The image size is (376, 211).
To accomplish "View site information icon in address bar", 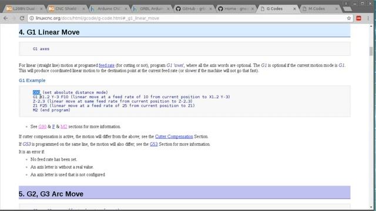I will [32, 18].
